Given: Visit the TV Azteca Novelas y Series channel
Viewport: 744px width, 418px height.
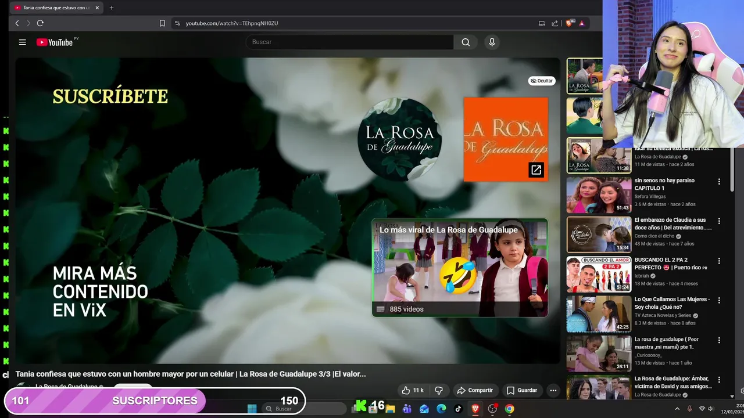Looking at the screenshot, I should tap(663, 315).
